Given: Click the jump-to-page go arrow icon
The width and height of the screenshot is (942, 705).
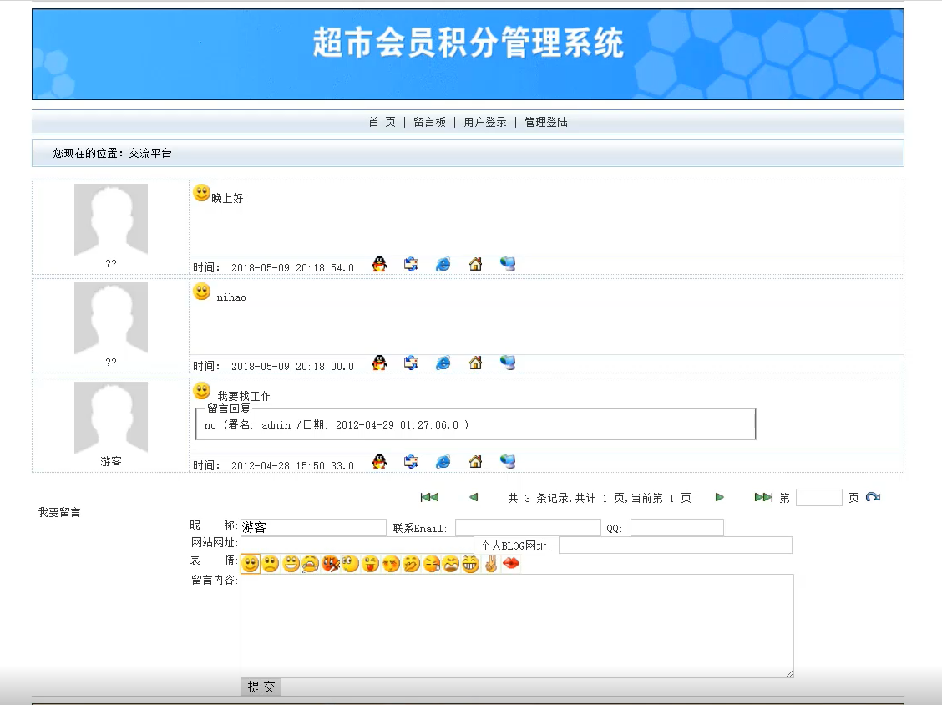Looking at the screenshot, I should pos(873,497).
